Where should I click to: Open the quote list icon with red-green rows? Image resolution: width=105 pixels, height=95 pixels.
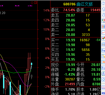[103, 21]
